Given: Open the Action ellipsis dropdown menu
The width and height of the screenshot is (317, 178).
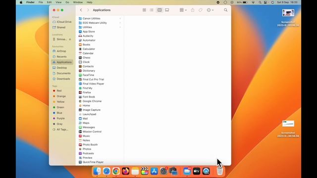Looking at the screenshot, I should pyautogui.click(x=210, y=10).
